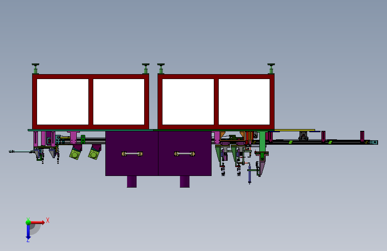387x251 pixels.
Task: Select the leftmost white panel in red frame
Action: [62, 102]
